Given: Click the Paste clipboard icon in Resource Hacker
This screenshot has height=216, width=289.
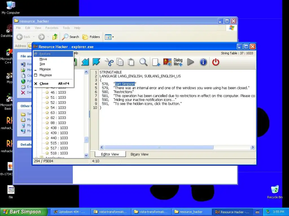Looking at the screenshot, I should click(x=131, y=62).
